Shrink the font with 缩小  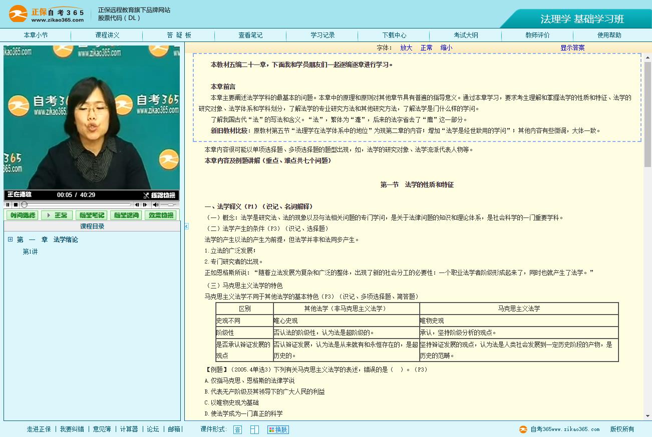[446, 48]
